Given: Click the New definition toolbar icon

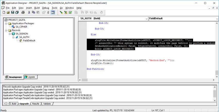Looking at the screenshot, I should (4, 13).
